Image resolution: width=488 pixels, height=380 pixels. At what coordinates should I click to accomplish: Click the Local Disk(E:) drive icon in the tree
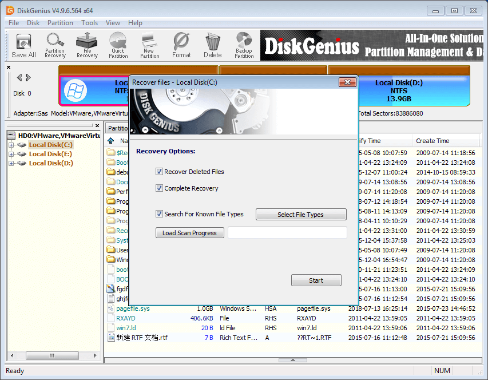point(22,154)
